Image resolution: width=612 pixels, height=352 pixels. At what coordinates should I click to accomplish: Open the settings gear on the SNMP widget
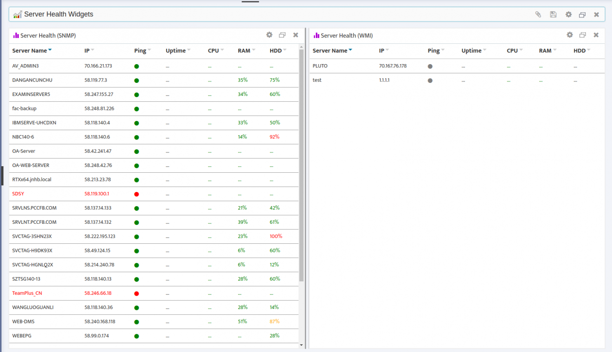(x=269, y=35)
